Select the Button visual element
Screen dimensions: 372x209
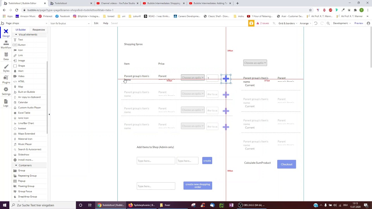(22, 45)
